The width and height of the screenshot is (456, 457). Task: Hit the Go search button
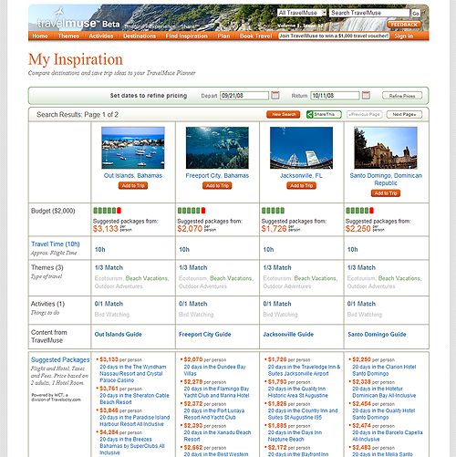416,13
